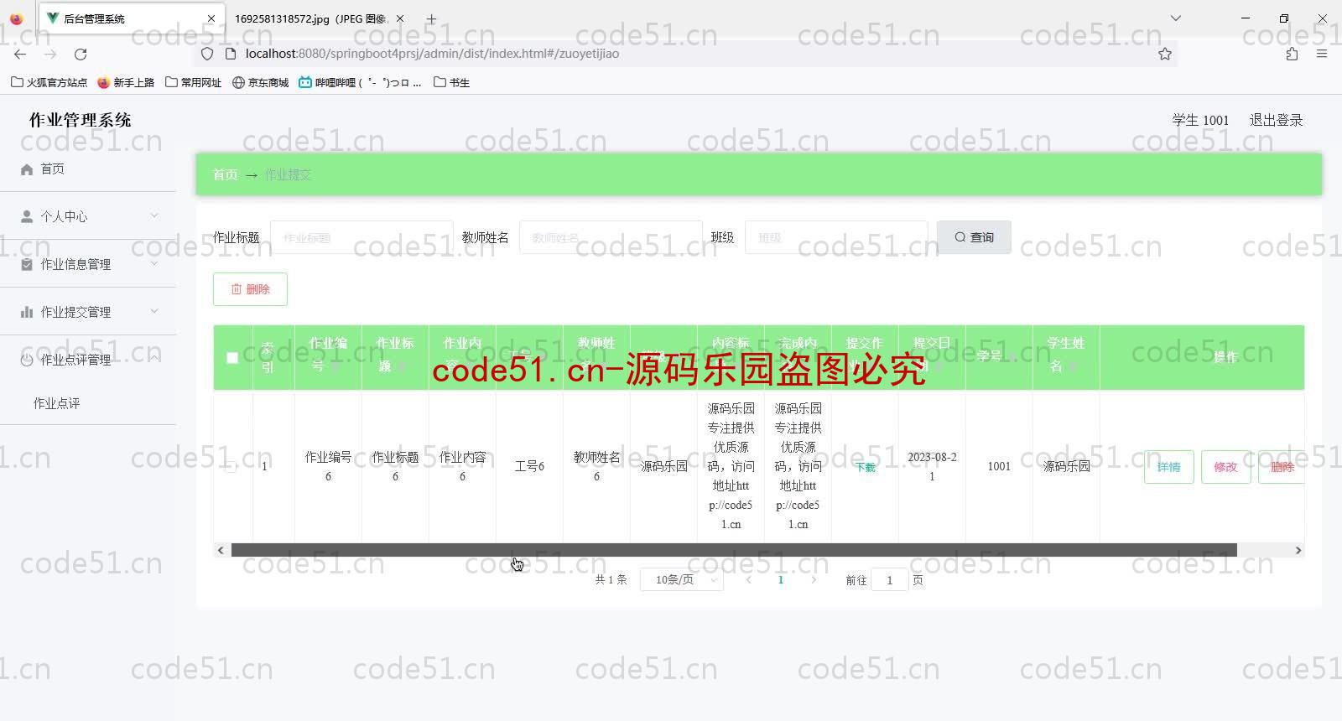Go to next page in pagination
The width and height of the screenshot is (1342, 721).
814,579
